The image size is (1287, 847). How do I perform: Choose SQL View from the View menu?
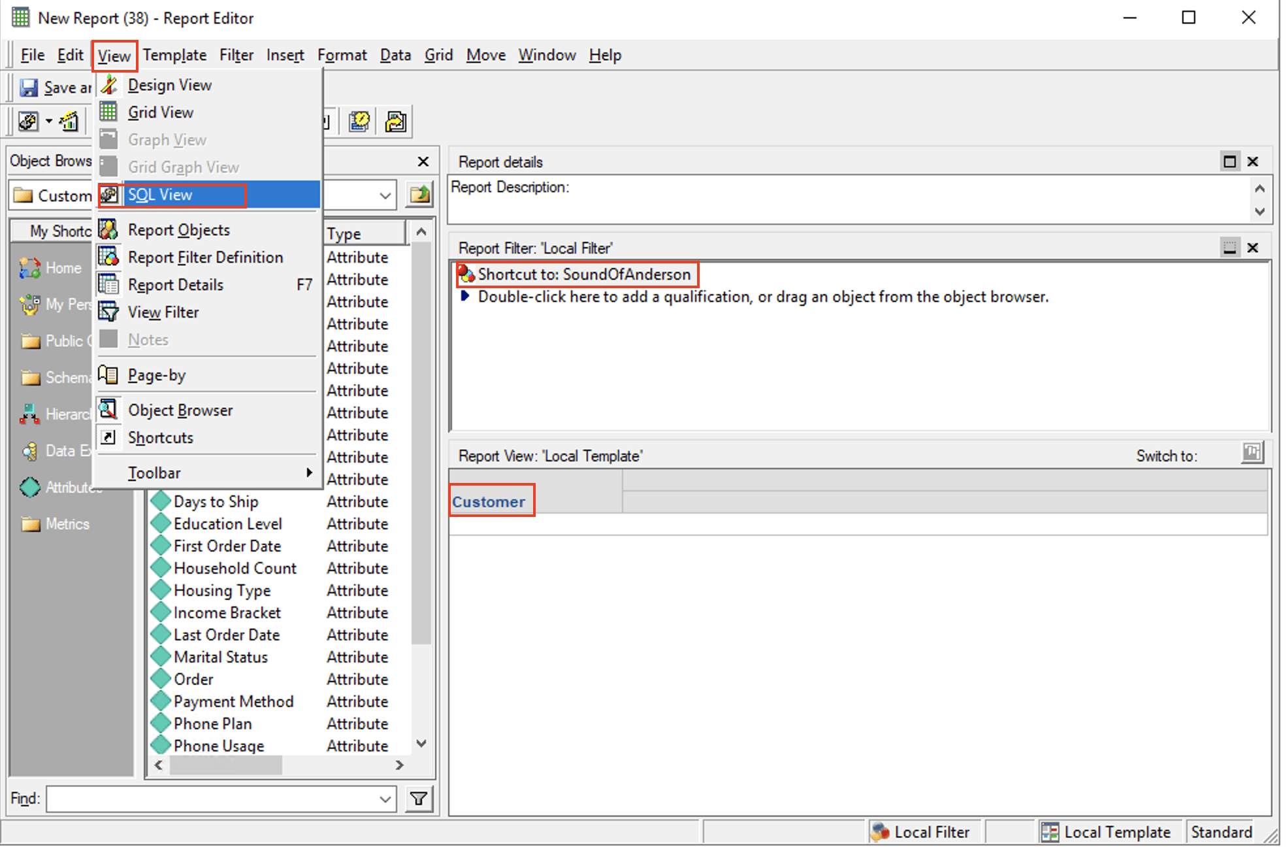[x=160, y=195]
